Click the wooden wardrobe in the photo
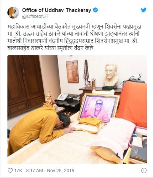The width and height of the screenshot is (153, 178). point(26,86)
